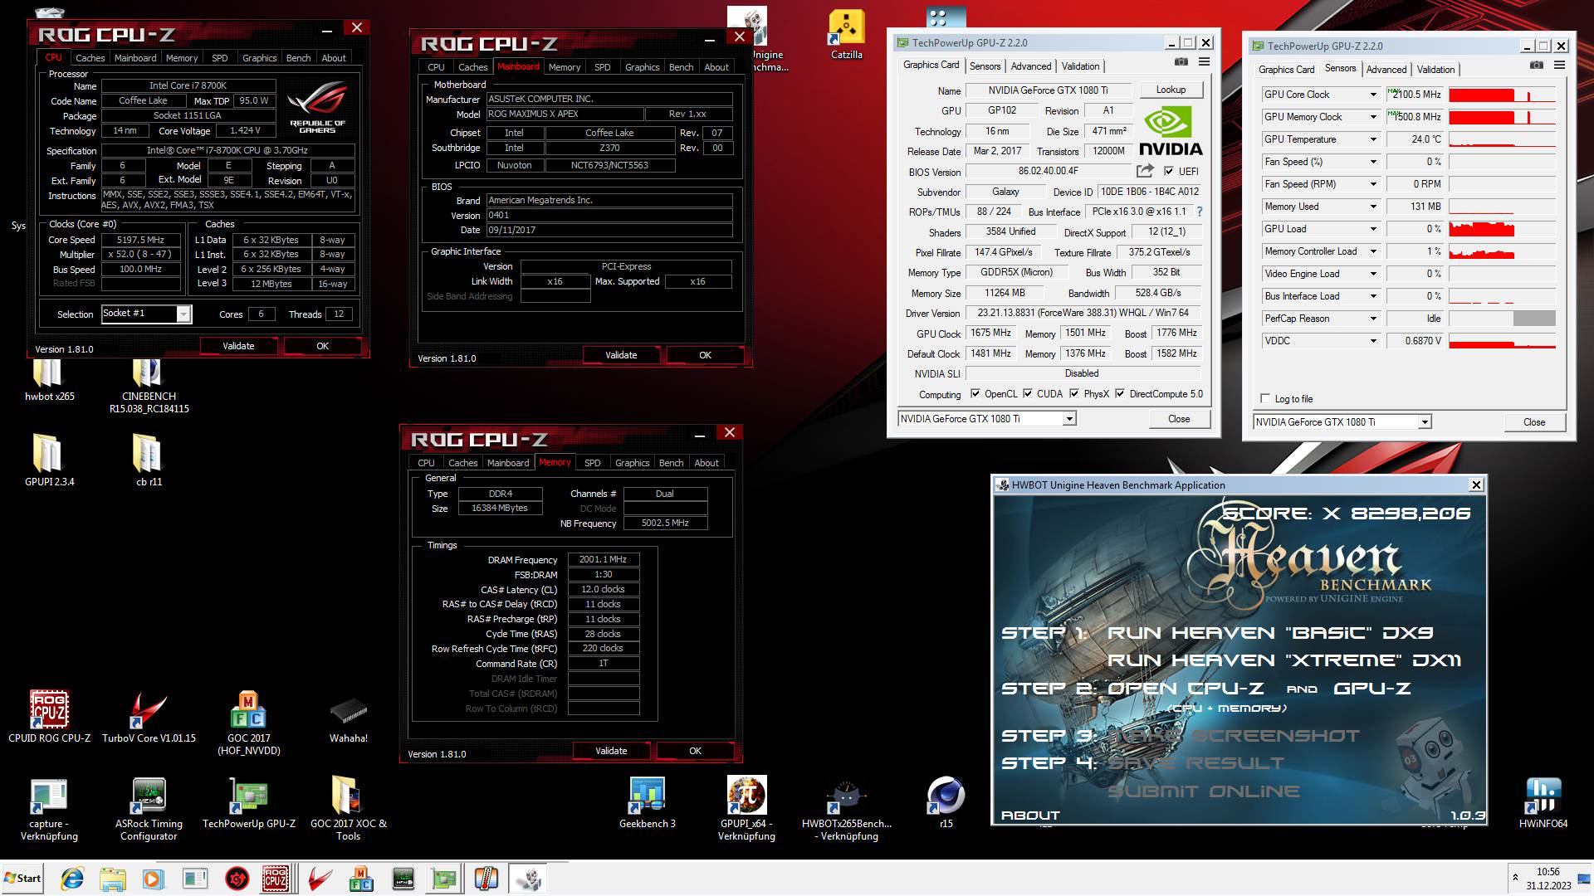Expand the Memory Used sensor dropdown

tap(1373, 207)
